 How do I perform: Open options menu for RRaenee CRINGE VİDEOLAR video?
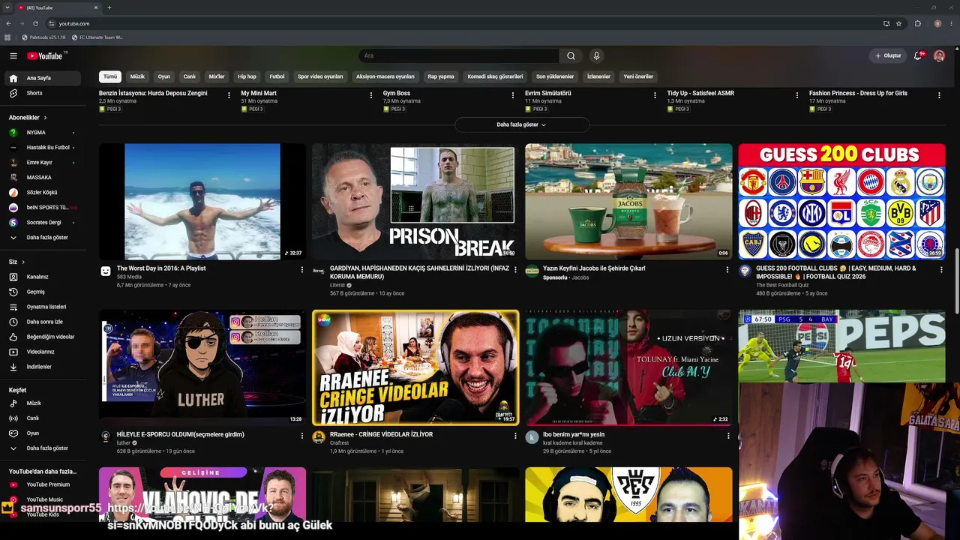click(515, 436)
